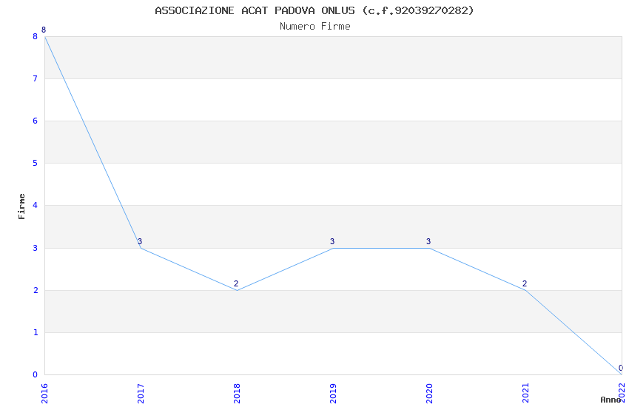
Task: Click the y-axis tick value 4
Action: click(36, 205)
